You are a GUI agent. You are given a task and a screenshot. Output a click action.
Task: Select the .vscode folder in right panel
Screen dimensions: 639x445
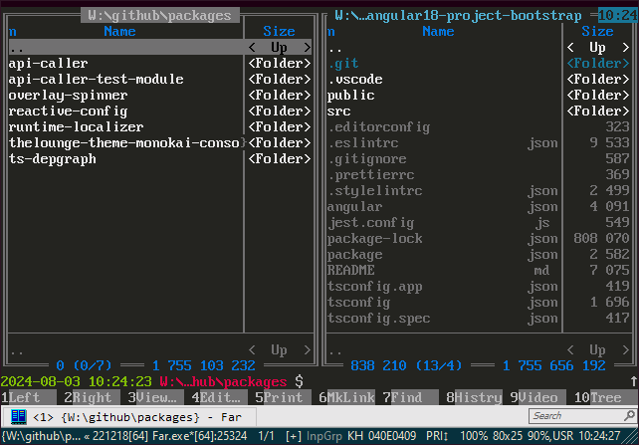coord(354,80)
